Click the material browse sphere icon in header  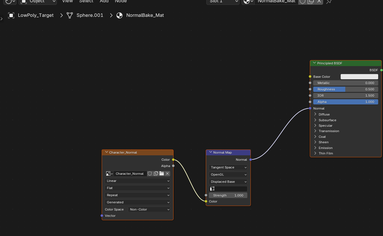click(248, 1)
